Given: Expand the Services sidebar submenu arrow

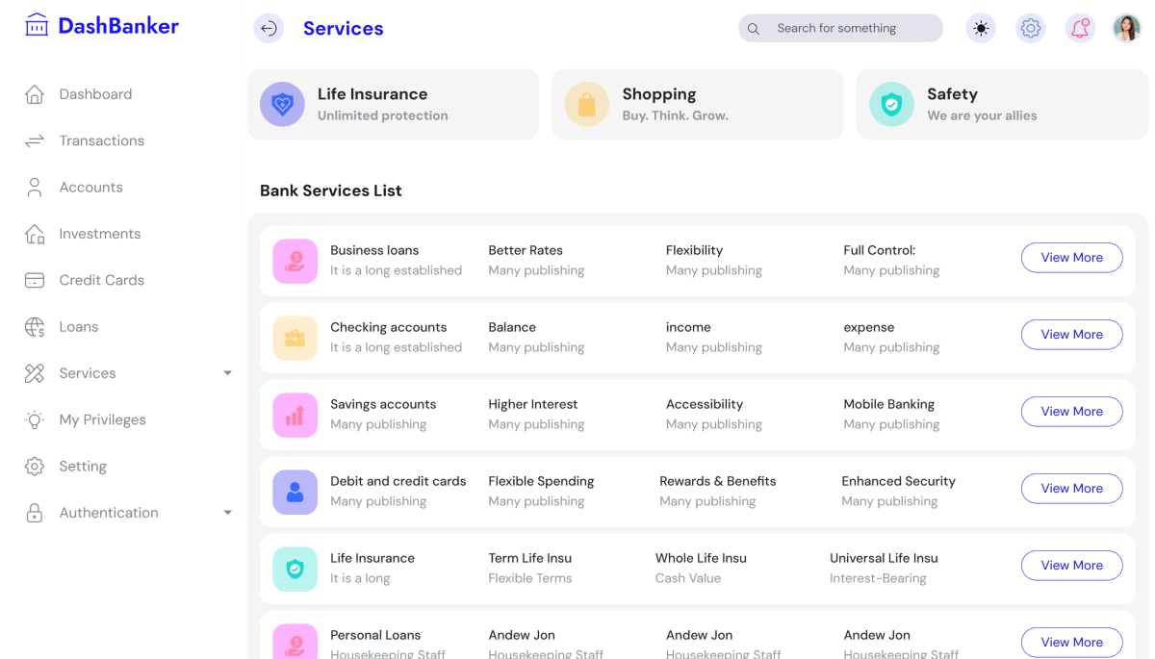Looking at the screenshot, I should tap(228, 373).
